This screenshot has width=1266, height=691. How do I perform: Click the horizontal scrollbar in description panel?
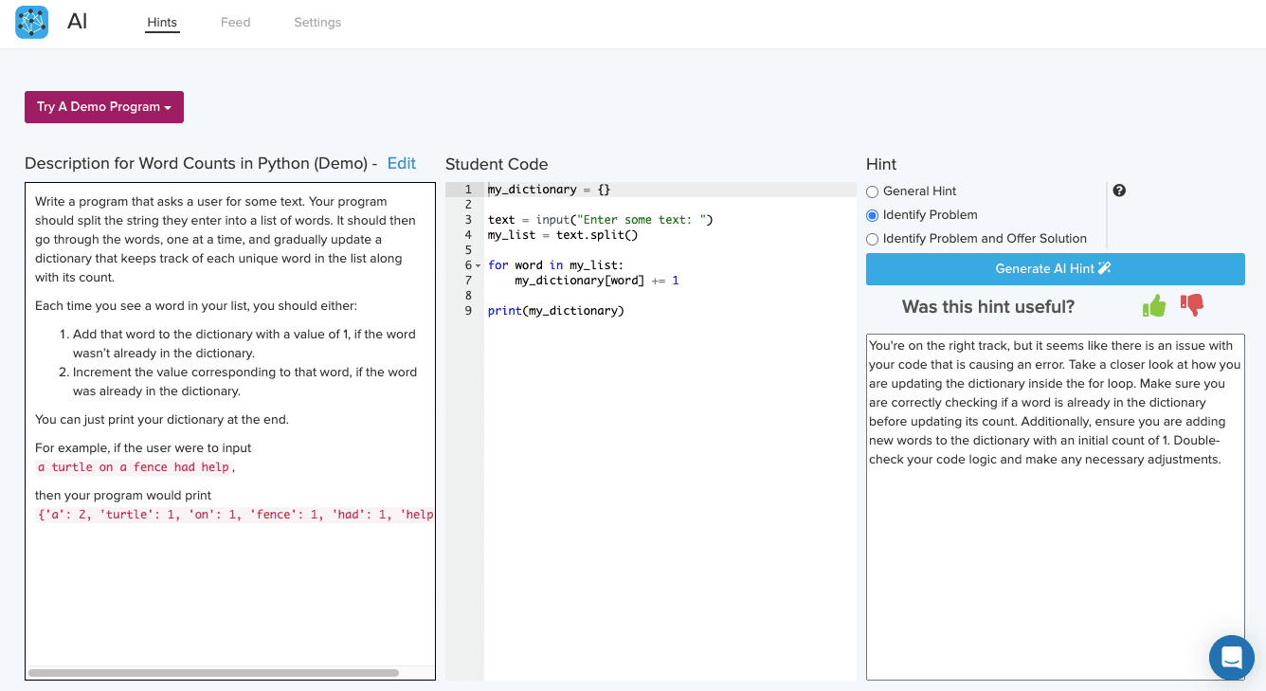click(x=213, y=673)
